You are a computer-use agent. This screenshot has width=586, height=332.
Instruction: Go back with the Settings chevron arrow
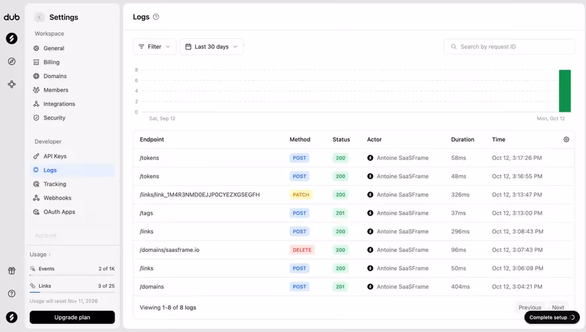click(39, 17)
